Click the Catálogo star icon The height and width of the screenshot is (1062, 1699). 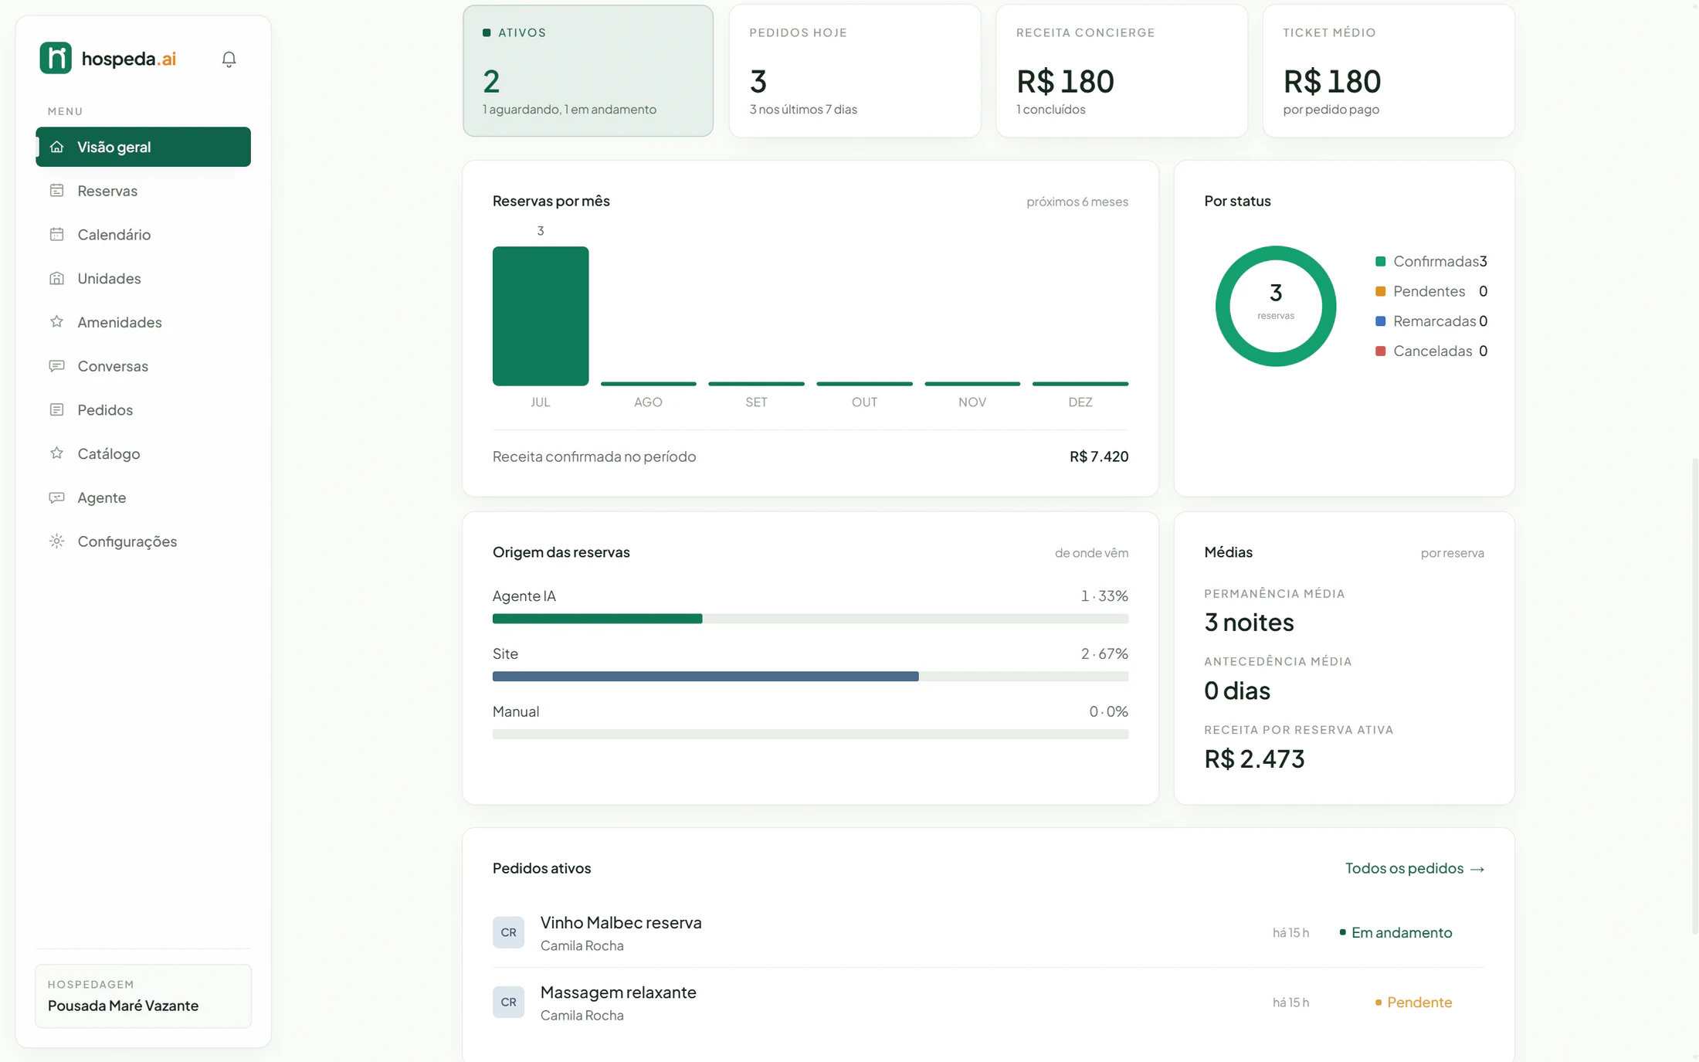(x=56, y=453)
